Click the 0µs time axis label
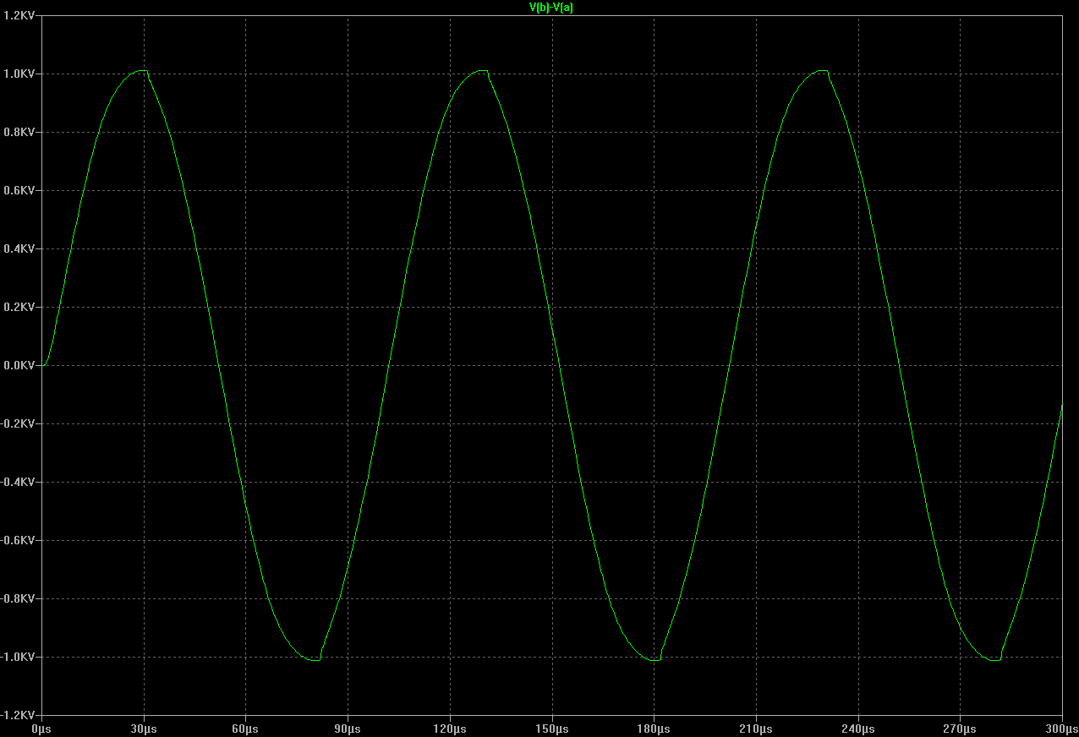This screenshot has height=737, width=1079. 41,728
